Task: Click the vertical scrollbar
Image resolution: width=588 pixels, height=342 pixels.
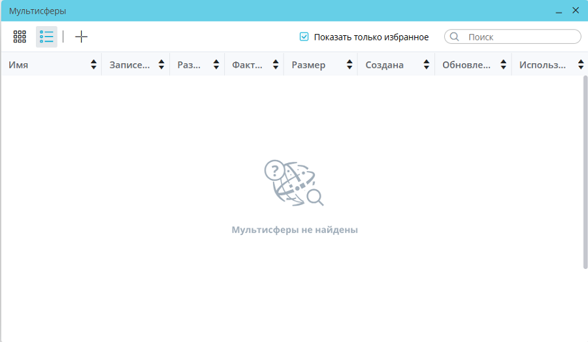Action: tap(585, 172)
